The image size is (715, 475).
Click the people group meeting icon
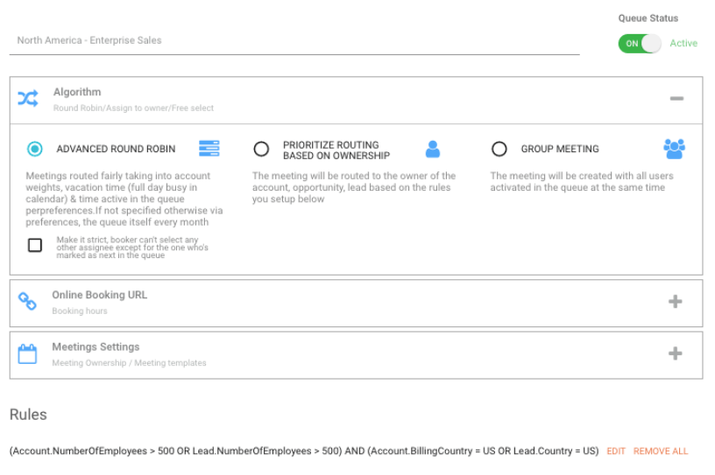(x=674, y=149)
